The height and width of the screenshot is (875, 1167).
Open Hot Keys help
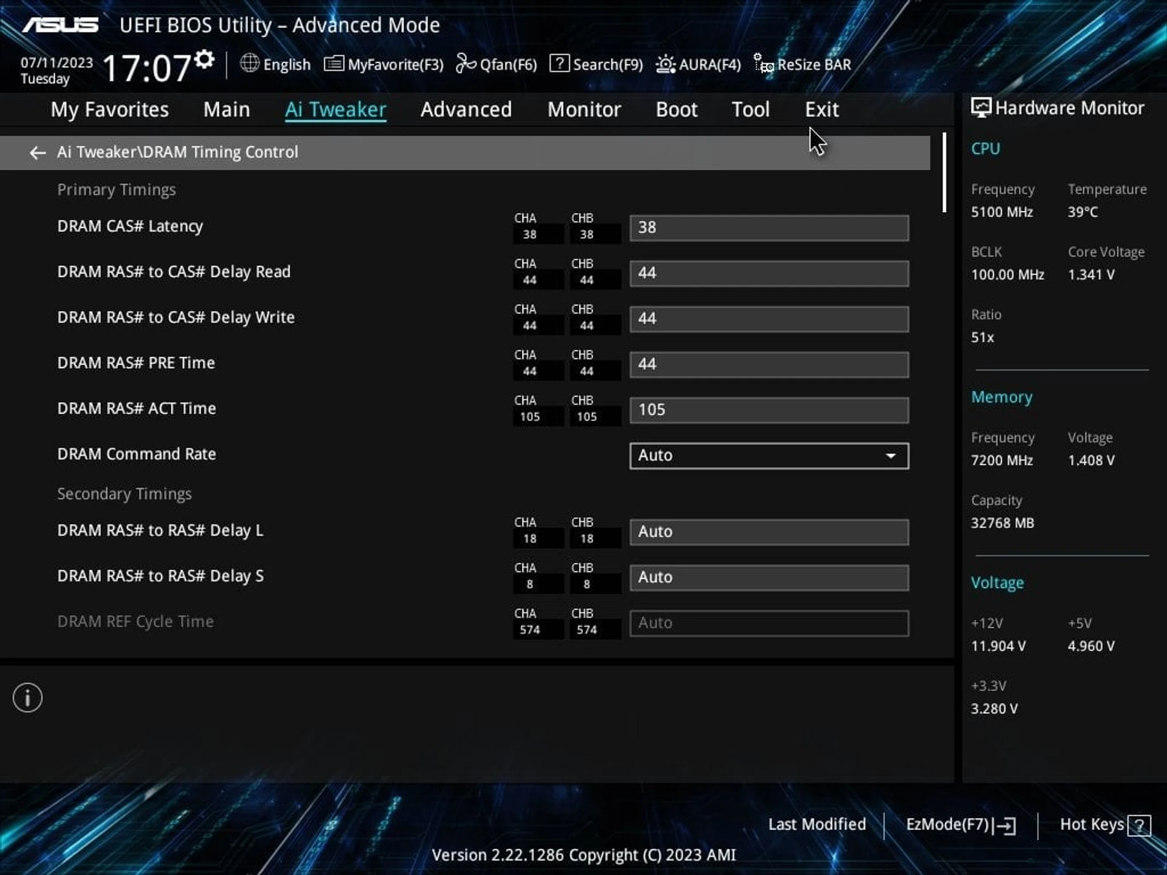click(x=1105, y=825)
